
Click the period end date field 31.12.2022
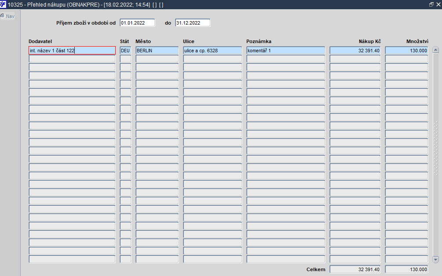[x=193, y=23]
